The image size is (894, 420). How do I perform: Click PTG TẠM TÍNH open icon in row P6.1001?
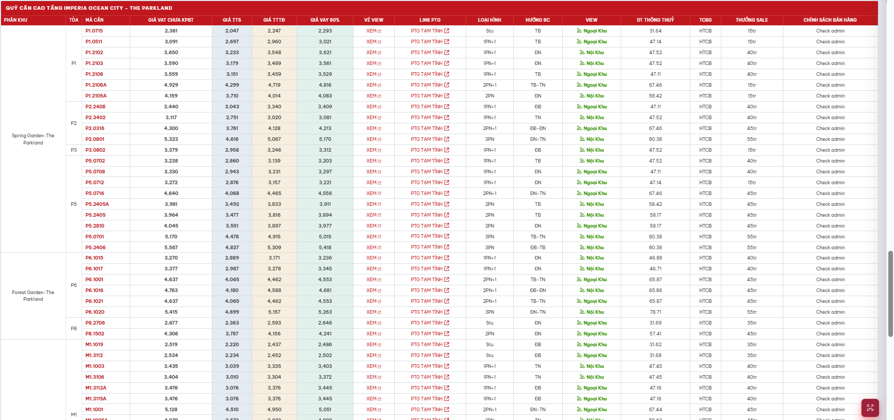[x=446, y=280]
